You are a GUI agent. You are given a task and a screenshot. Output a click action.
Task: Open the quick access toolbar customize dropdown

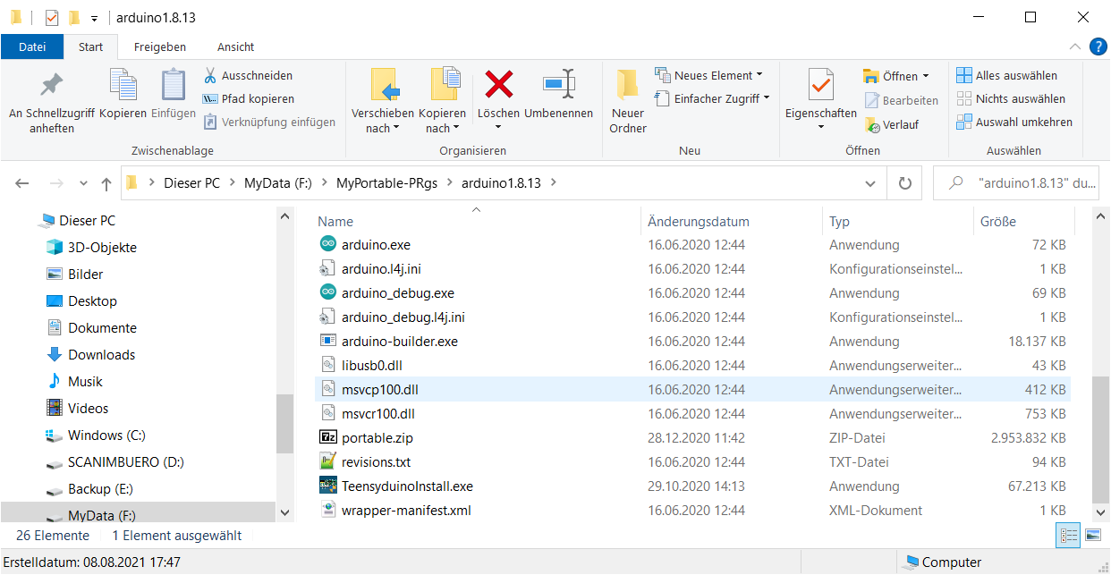pos(94,18)
